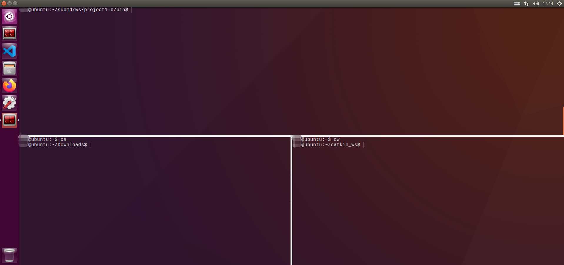Open the Files manager from the dock
This screenshot has width=564, height=265.
click(x=9, y=68)
